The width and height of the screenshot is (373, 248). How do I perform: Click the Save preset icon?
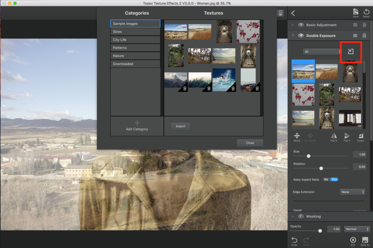(x=355, y=13)
